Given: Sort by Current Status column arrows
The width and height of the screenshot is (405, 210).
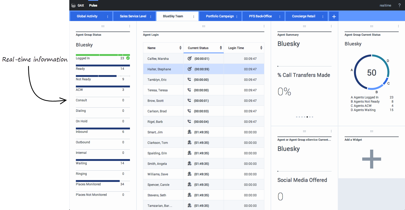Looking at the screenshot, I should pyautogui.click(x=221, y=48).
